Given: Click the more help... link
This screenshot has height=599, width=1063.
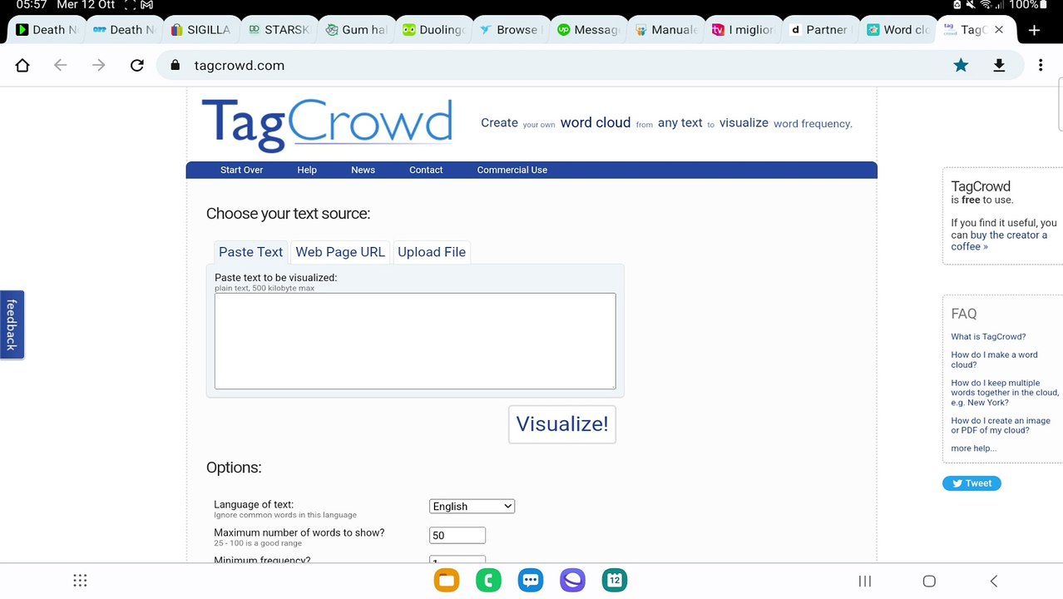Looking at the screenshot, I should (974, 448).
